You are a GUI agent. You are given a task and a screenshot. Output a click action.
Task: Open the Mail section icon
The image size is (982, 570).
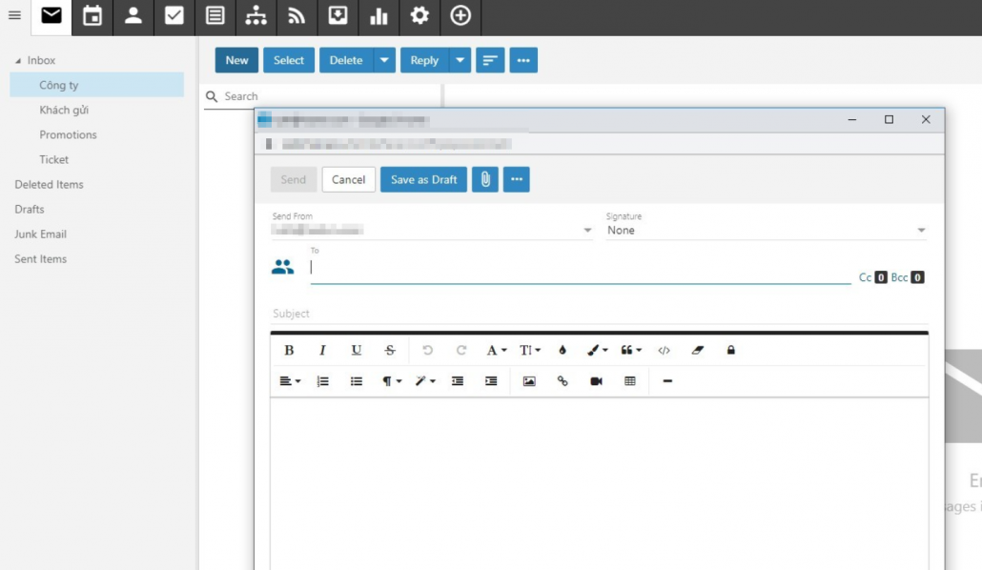point(51,15)
